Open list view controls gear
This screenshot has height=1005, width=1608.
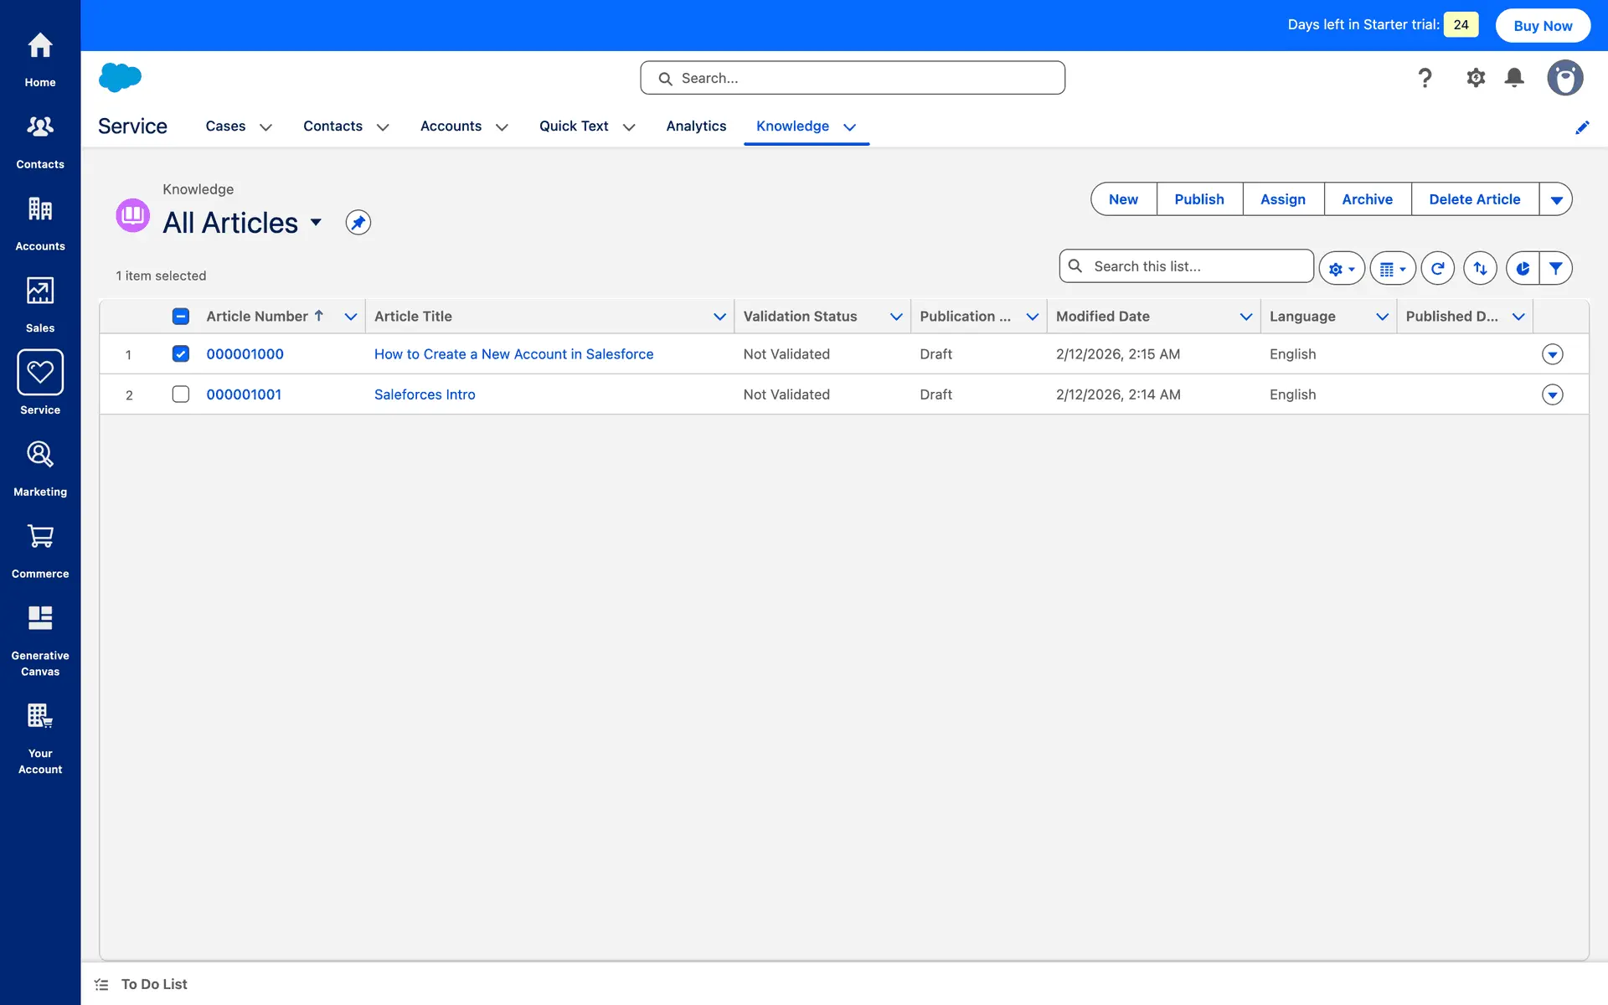coord(1341,269)
